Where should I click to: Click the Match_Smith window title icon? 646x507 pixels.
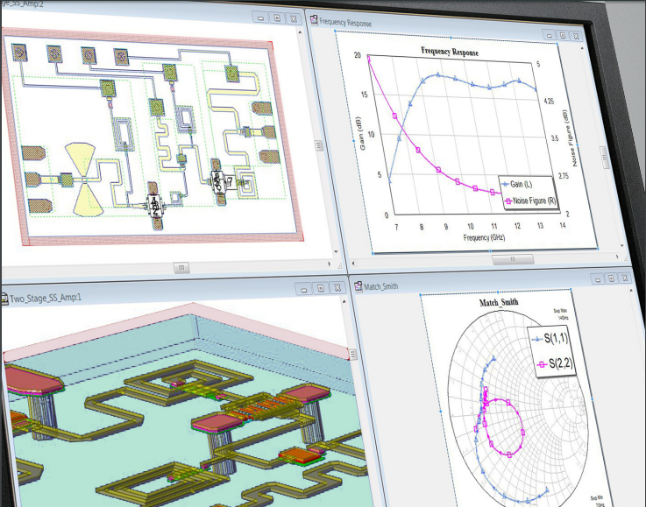point(358,286)
